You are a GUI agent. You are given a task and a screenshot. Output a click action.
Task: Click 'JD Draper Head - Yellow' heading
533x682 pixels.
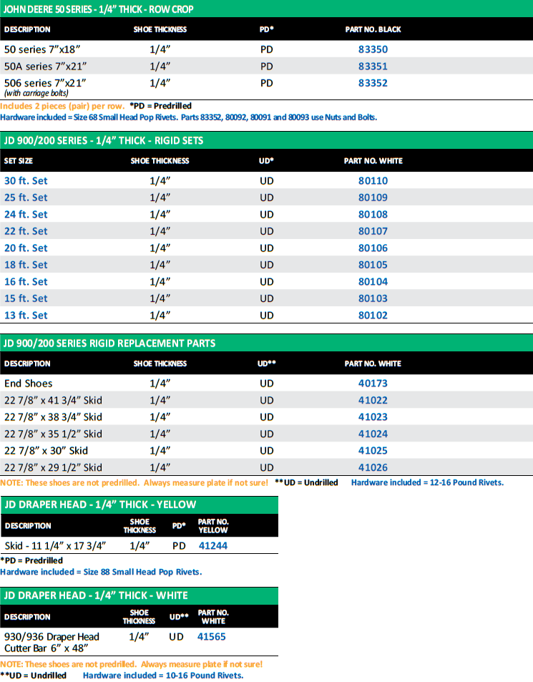point(100,505)
